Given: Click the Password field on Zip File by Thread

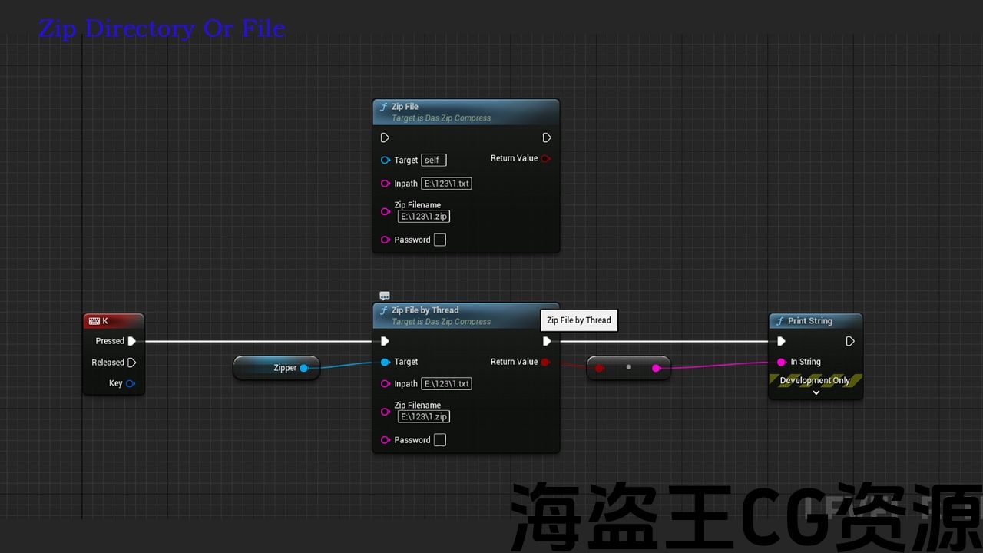Looking at the screenshot, I should pyautogui.click(x=439, y=440).
